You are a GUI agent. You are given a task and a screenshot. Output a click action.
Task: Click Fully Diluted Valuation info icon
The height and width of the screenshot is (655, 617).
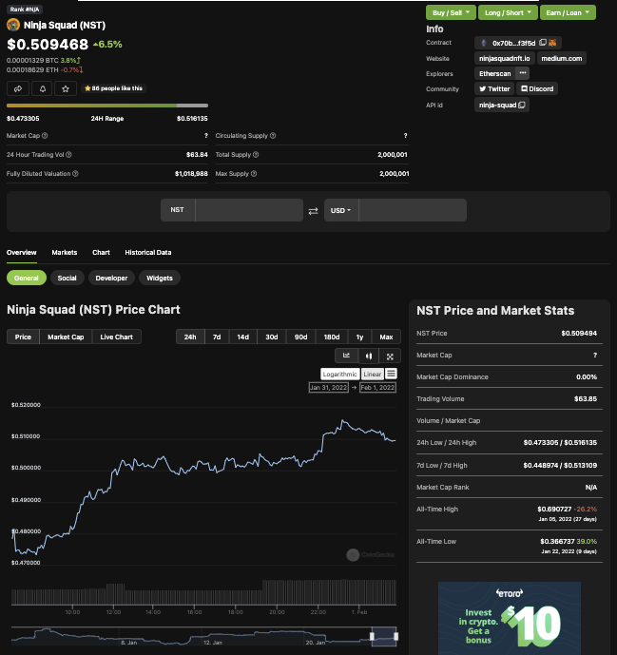coord(75,173)
